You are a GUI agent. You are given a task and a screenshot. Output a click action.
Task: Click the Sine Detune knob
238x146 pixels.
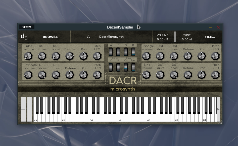[x=188, y=75]
